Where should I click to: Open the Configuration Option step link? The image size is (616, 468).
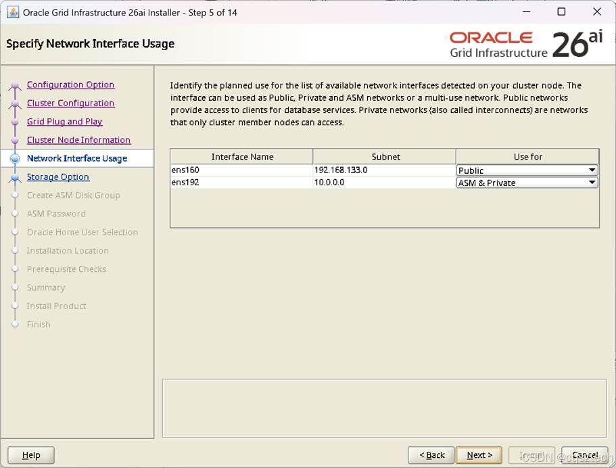coord(71,85)
